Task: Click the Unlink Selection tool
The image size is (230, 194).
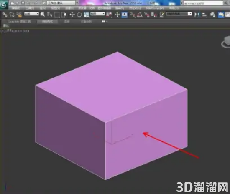Action: [x=12, y=14]
